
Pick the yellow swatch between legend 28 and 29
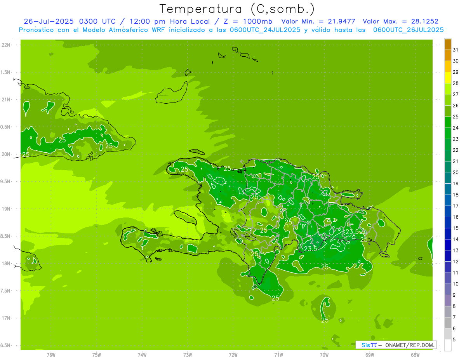click(448, 78)
